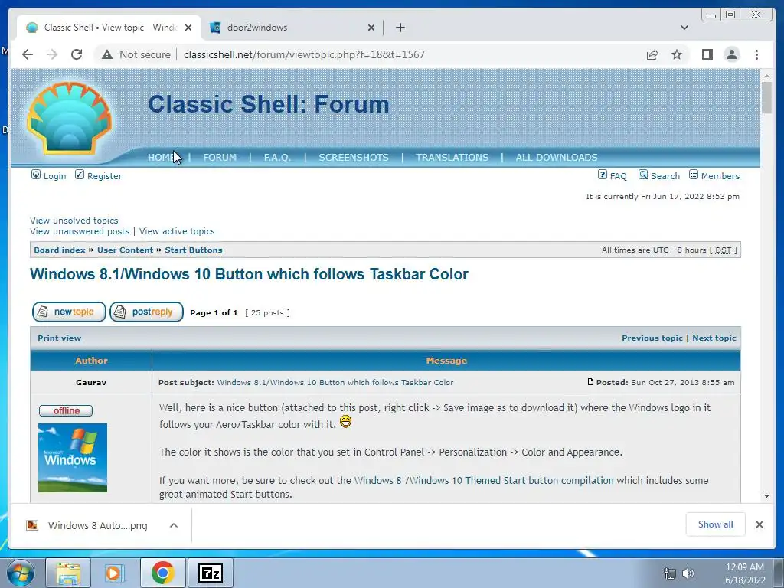
Task: Go to Start Buttons breadcrumb
Action: pos(194,250)
